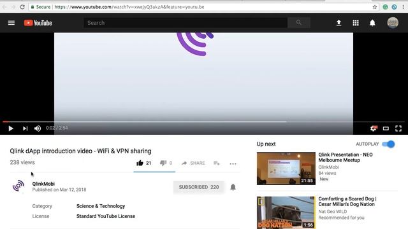
Task: Open the Science & Technology category link
Action: (101, 206)
